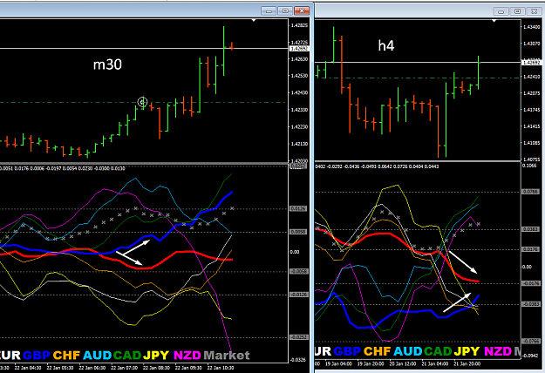
Task: Click 20 Jan 12:00 on h4 time axis
Action: [403, 363]
